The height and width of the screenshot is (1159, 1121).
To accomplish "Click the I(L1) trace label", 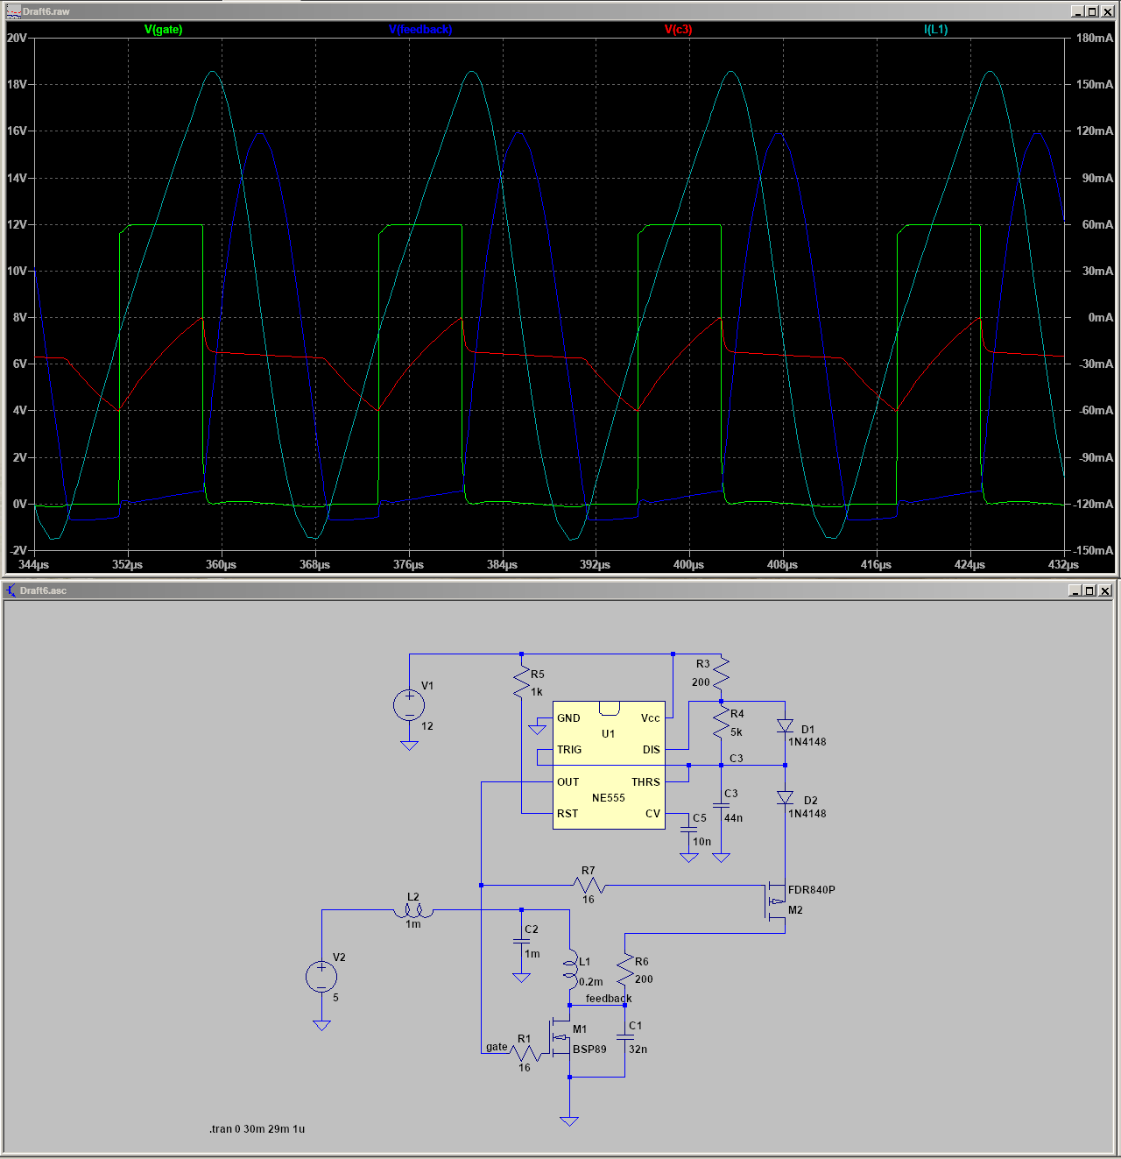I will [935, 29].
